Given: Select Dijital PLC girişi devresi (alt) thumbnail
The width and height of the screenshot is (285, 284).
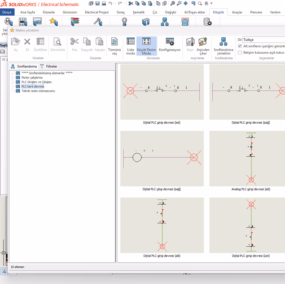Looking at the screenshot, I should [162, 225].
